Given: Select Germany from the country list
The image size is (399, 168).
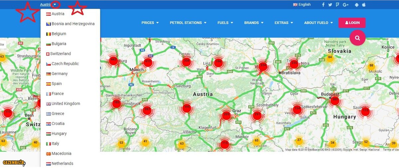Looking at the screenshot, I should (x=59, y=74).
